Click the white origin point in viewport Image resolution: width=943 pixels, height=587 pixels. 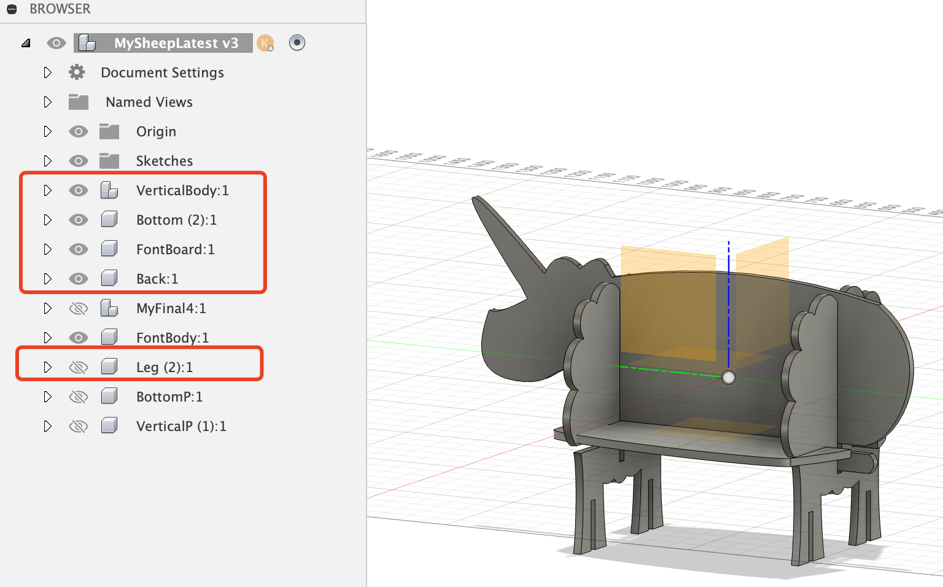(728, 377)
